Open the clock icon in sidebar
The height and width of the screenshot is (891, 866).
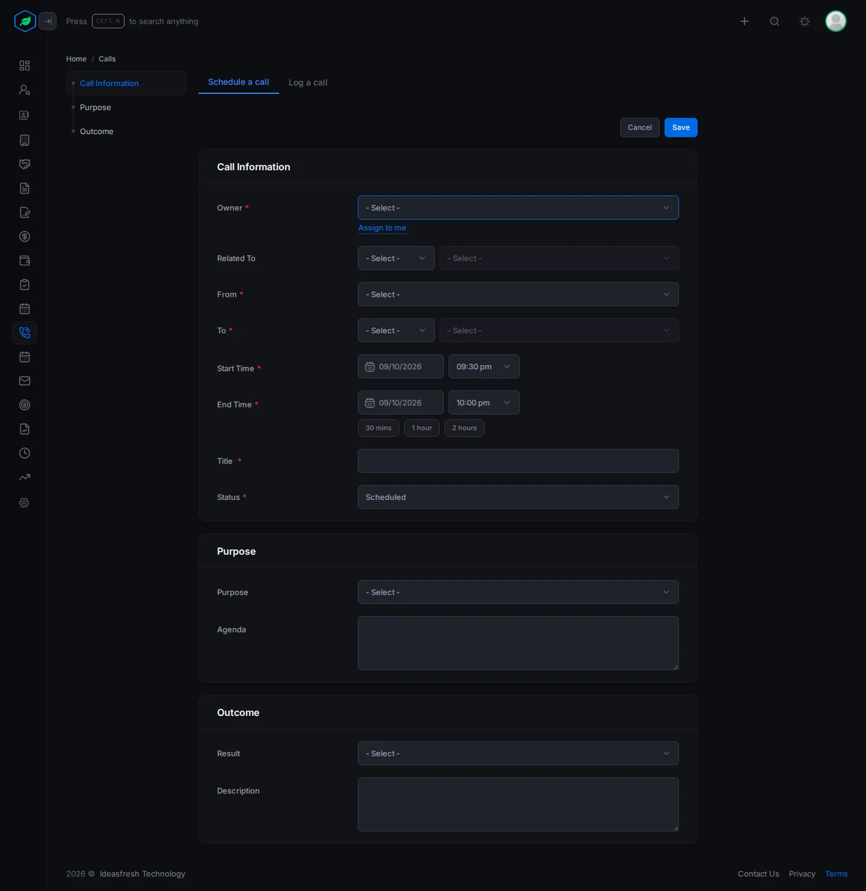pos(25,453)
